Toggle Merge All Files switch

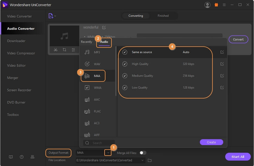(x=143, y=153)
